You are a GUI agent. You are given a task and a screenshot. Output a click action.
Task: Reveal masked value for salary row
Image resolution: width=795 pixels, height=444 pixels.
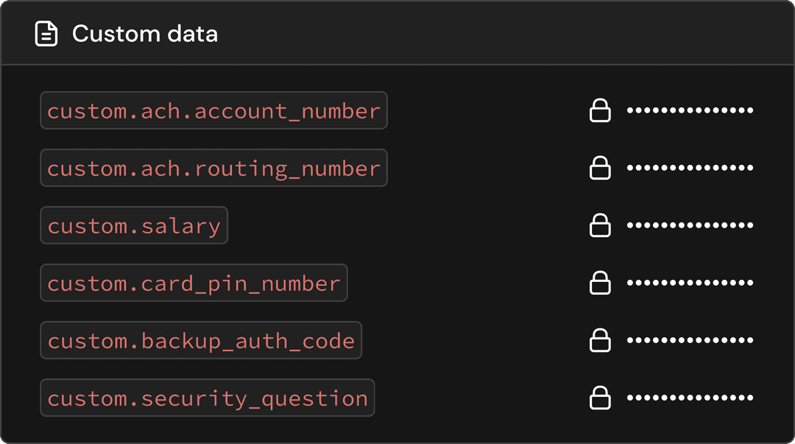tap(690, 225)
